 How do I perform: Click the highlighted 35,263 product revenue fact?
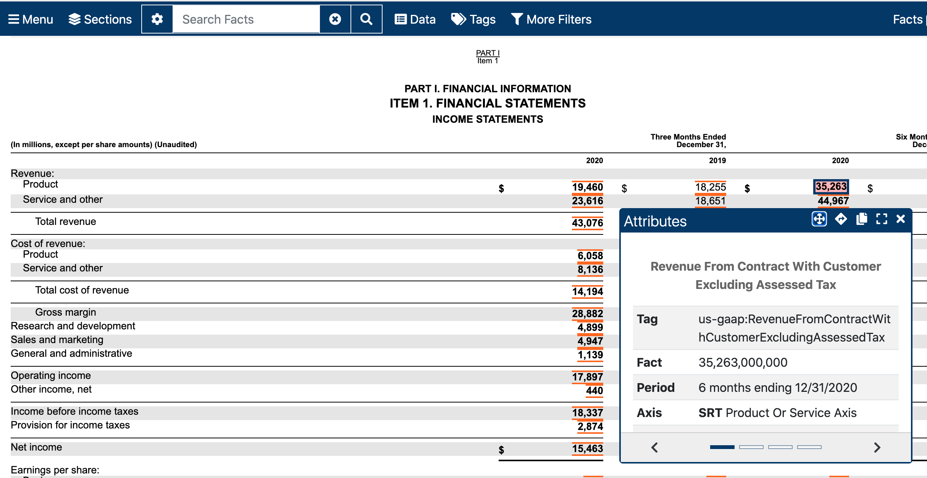coord(831,186)
